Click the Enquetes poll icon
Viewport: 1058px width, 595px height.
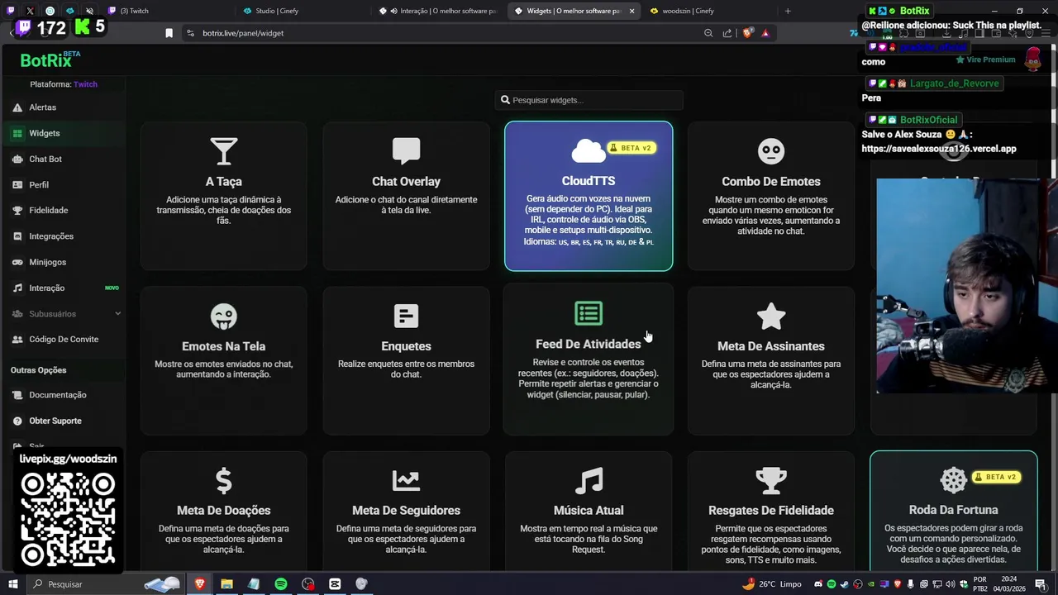pos(406,317)
